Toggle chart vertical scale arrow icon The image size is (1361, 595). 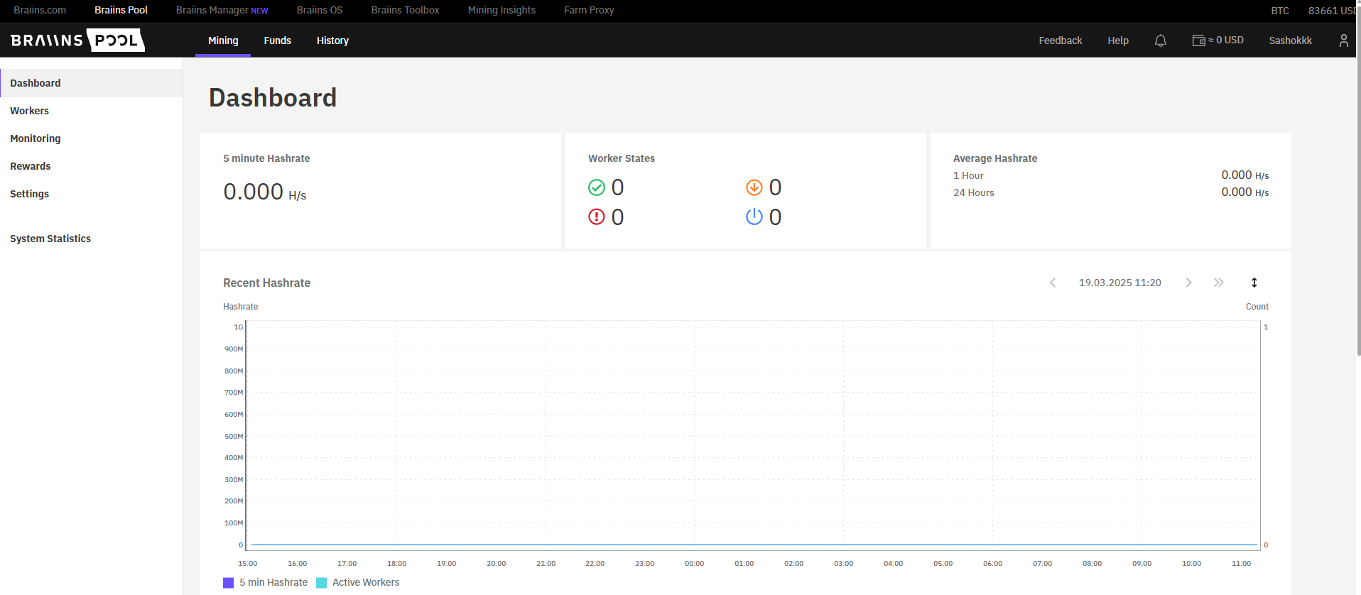(x=1254, y=283)
